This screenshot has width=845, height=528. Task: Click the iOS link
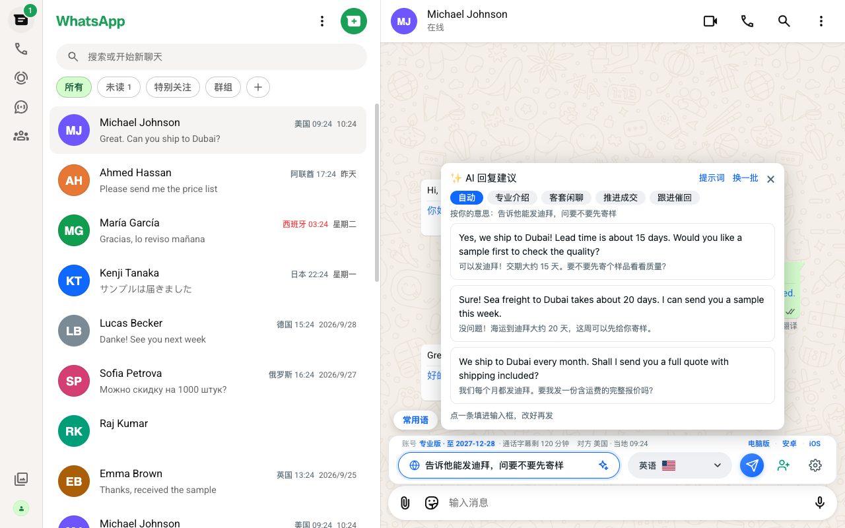coord(815,444)
